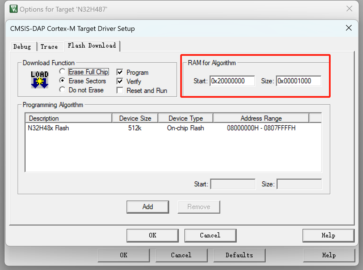Click the RAM for Algorithm Size field

pos(299,81)
